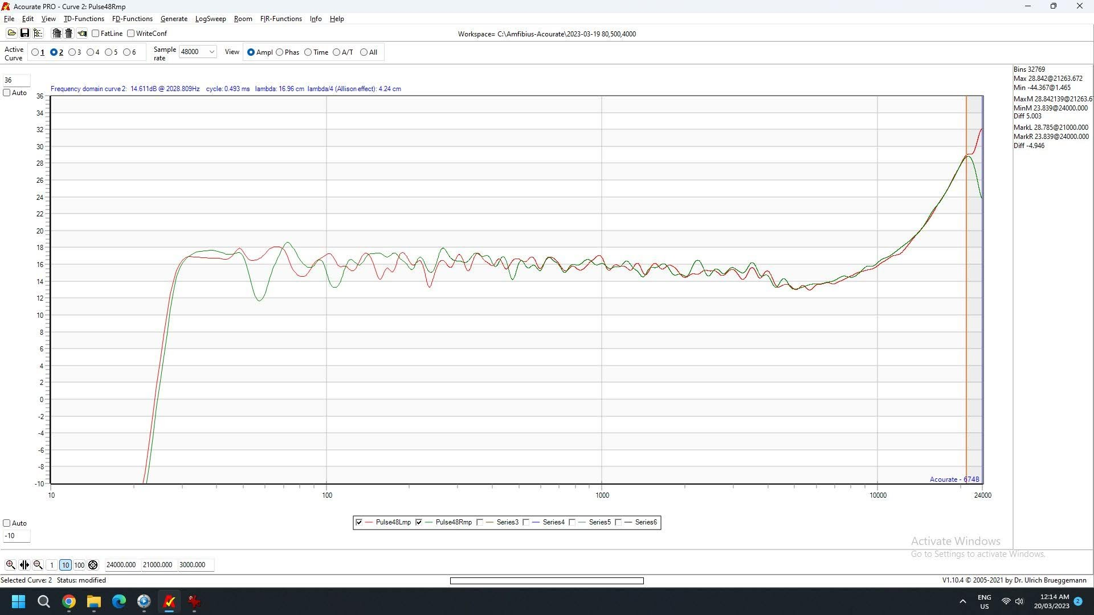This screenshot has width=1094, height=615.
Task: Open the Room menu
Action: pyautogui.click(x=243, y=19)
